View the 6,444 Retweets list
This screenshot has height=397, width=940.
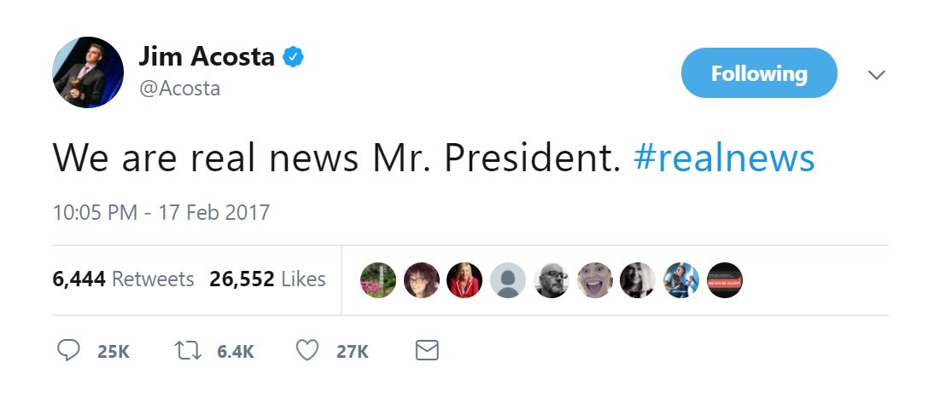(123, 279)
